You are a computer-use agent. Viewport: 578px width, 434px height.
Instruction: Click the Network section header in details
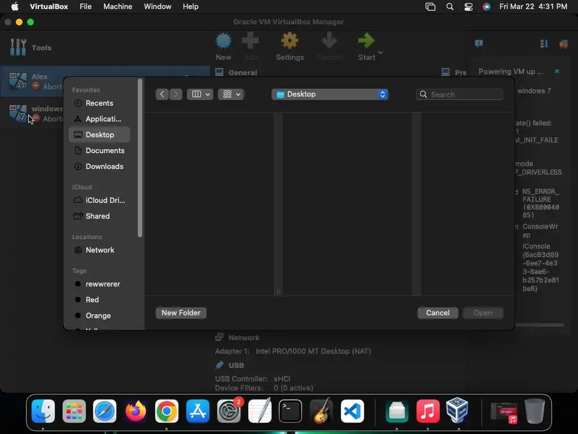pyautogui.click(x=244, y=337)
